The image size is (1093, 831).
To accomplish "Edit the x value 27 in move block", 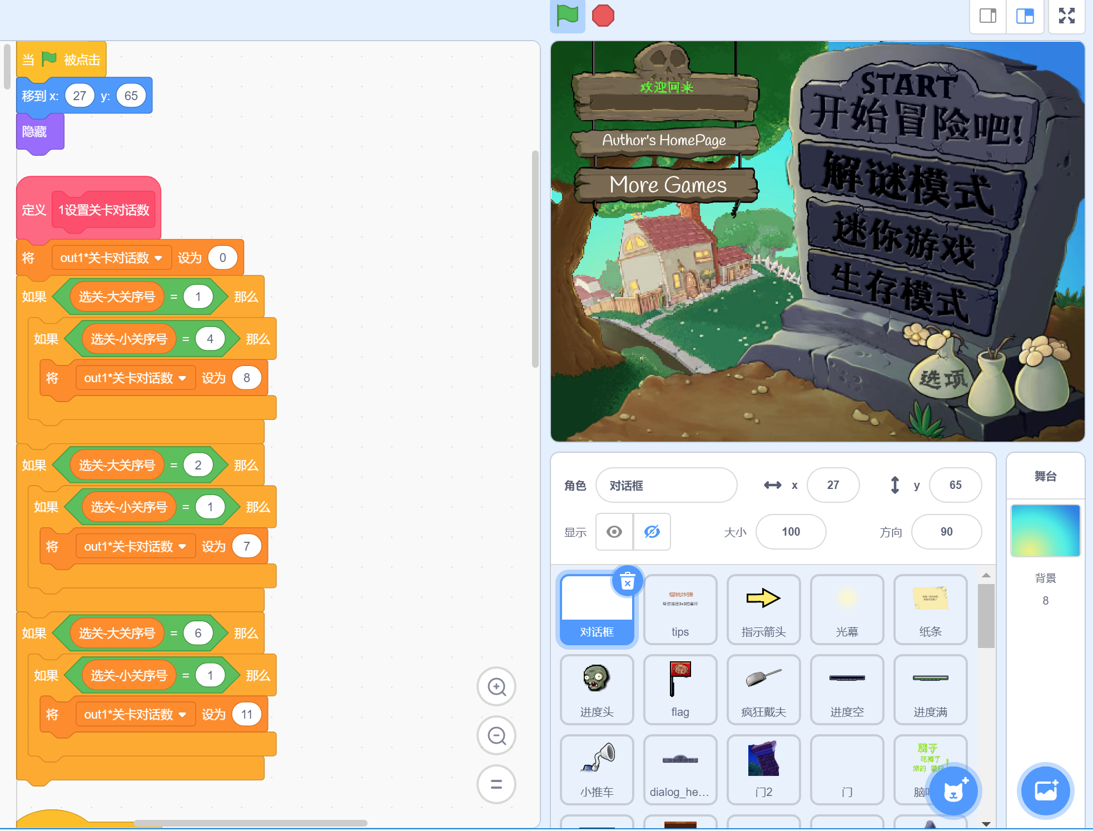I will pyautogui.click(x=80, y=96).
